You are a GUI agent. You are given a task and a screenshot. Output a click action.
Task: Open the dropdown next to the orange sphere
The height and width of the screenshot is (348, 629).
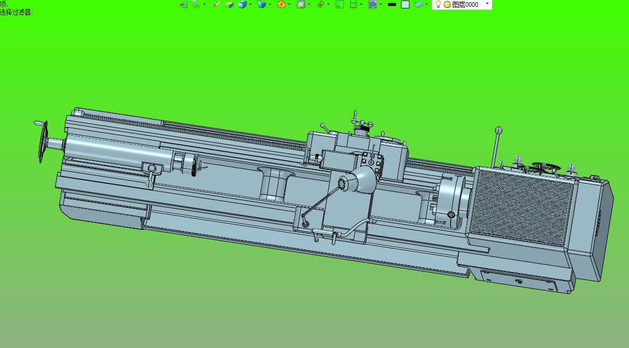click(289, 4)
